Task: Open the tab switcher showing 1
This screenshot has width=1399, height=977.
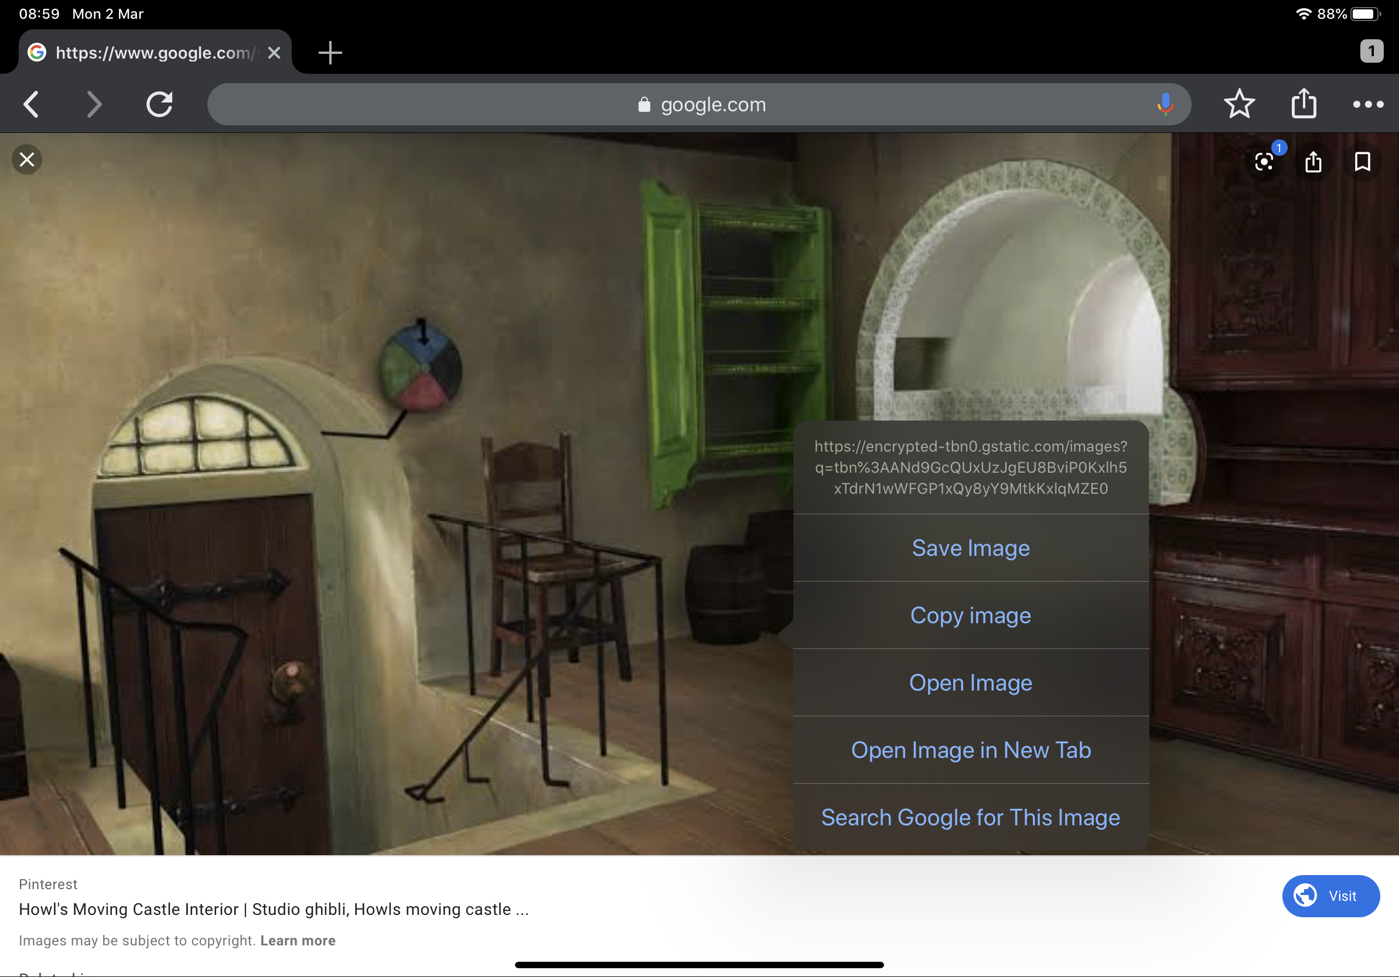Action: [x=1371, y=51]
